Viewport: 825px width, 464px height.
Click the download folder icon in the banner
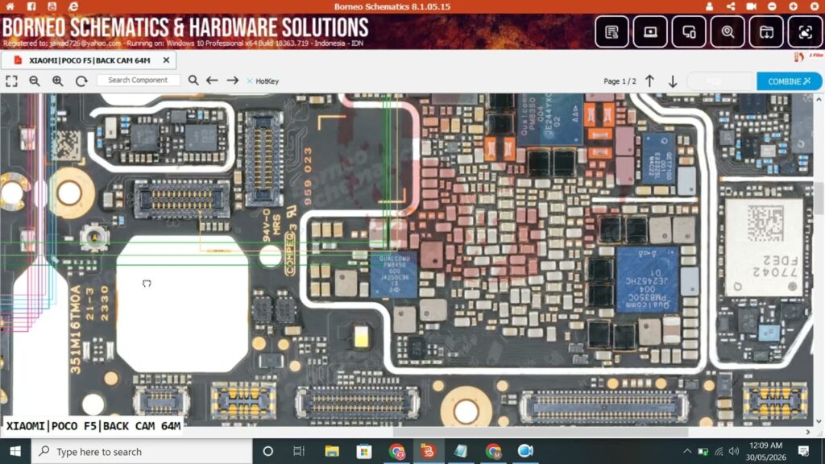[767, 32]
